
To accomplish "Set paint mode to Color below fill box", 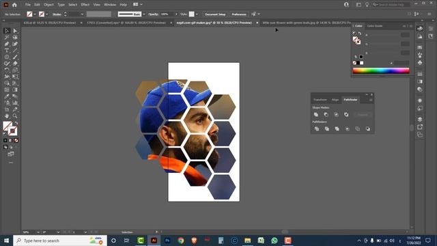I will click(x=5, y=140).
